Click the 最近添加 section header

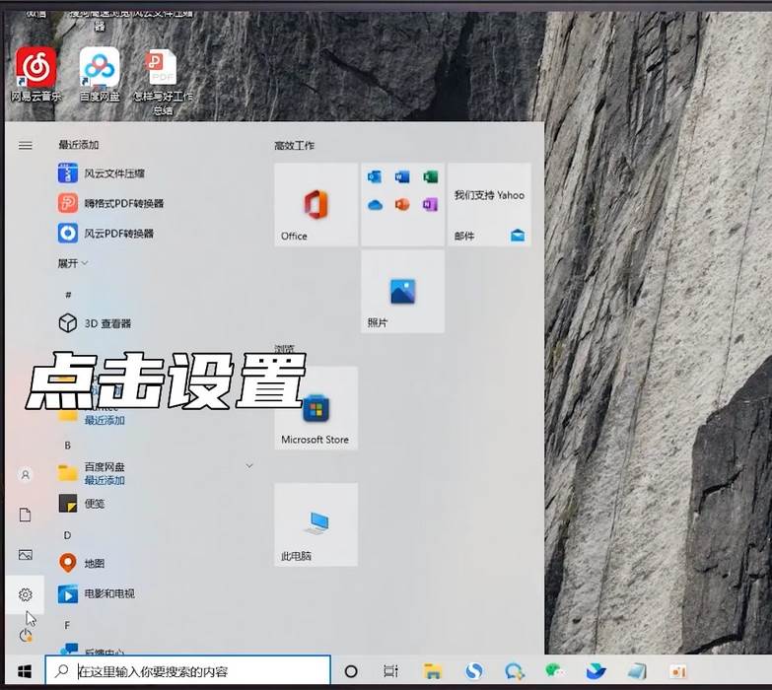coord(79,145)
